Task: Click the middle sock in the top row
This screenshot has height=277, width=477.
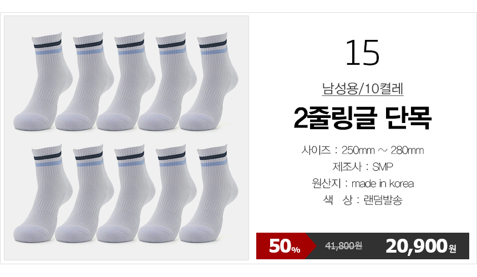Action: 125,82
